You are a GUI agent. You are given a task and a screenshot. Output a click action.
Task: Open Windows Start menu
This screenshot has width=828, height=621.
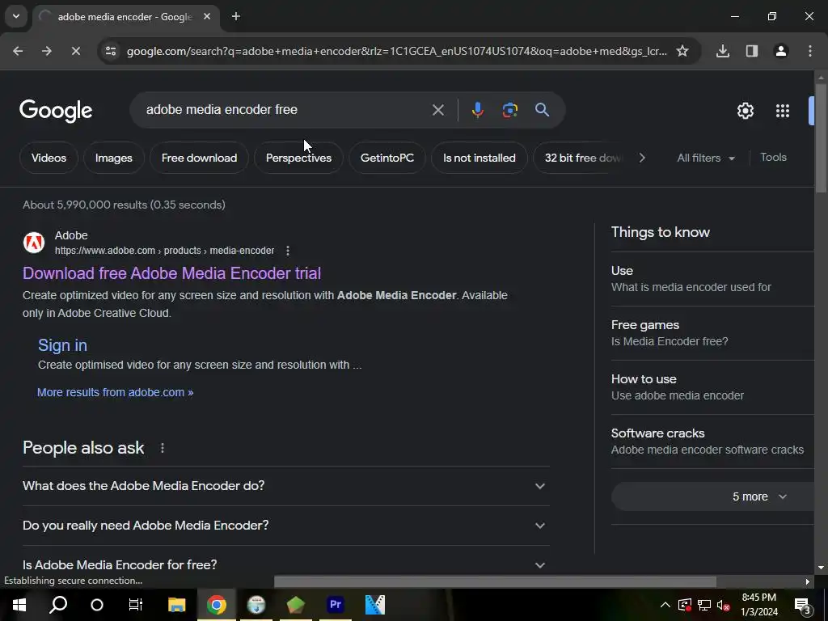pos(19,605)
